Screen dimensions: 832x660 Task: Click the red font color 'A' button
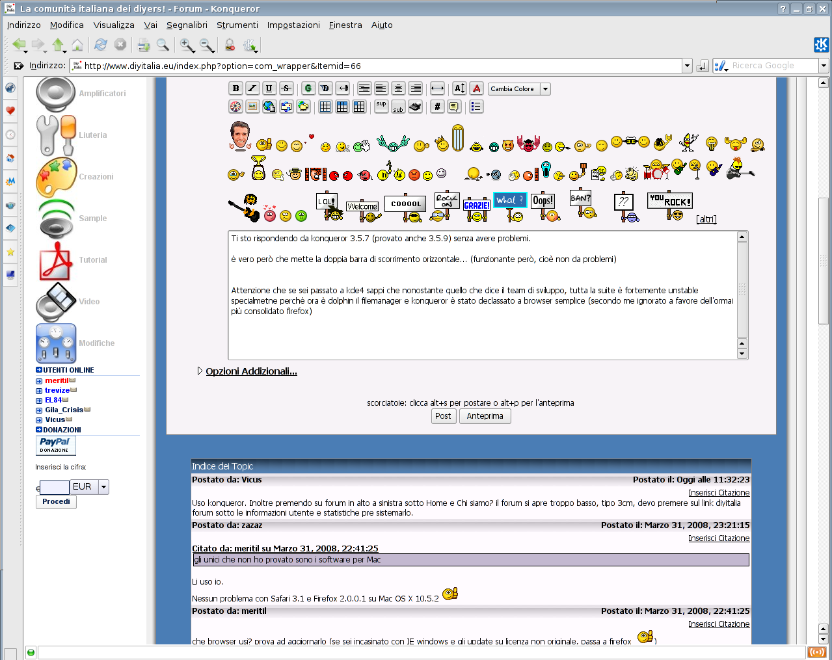click(x=477, y=88)
